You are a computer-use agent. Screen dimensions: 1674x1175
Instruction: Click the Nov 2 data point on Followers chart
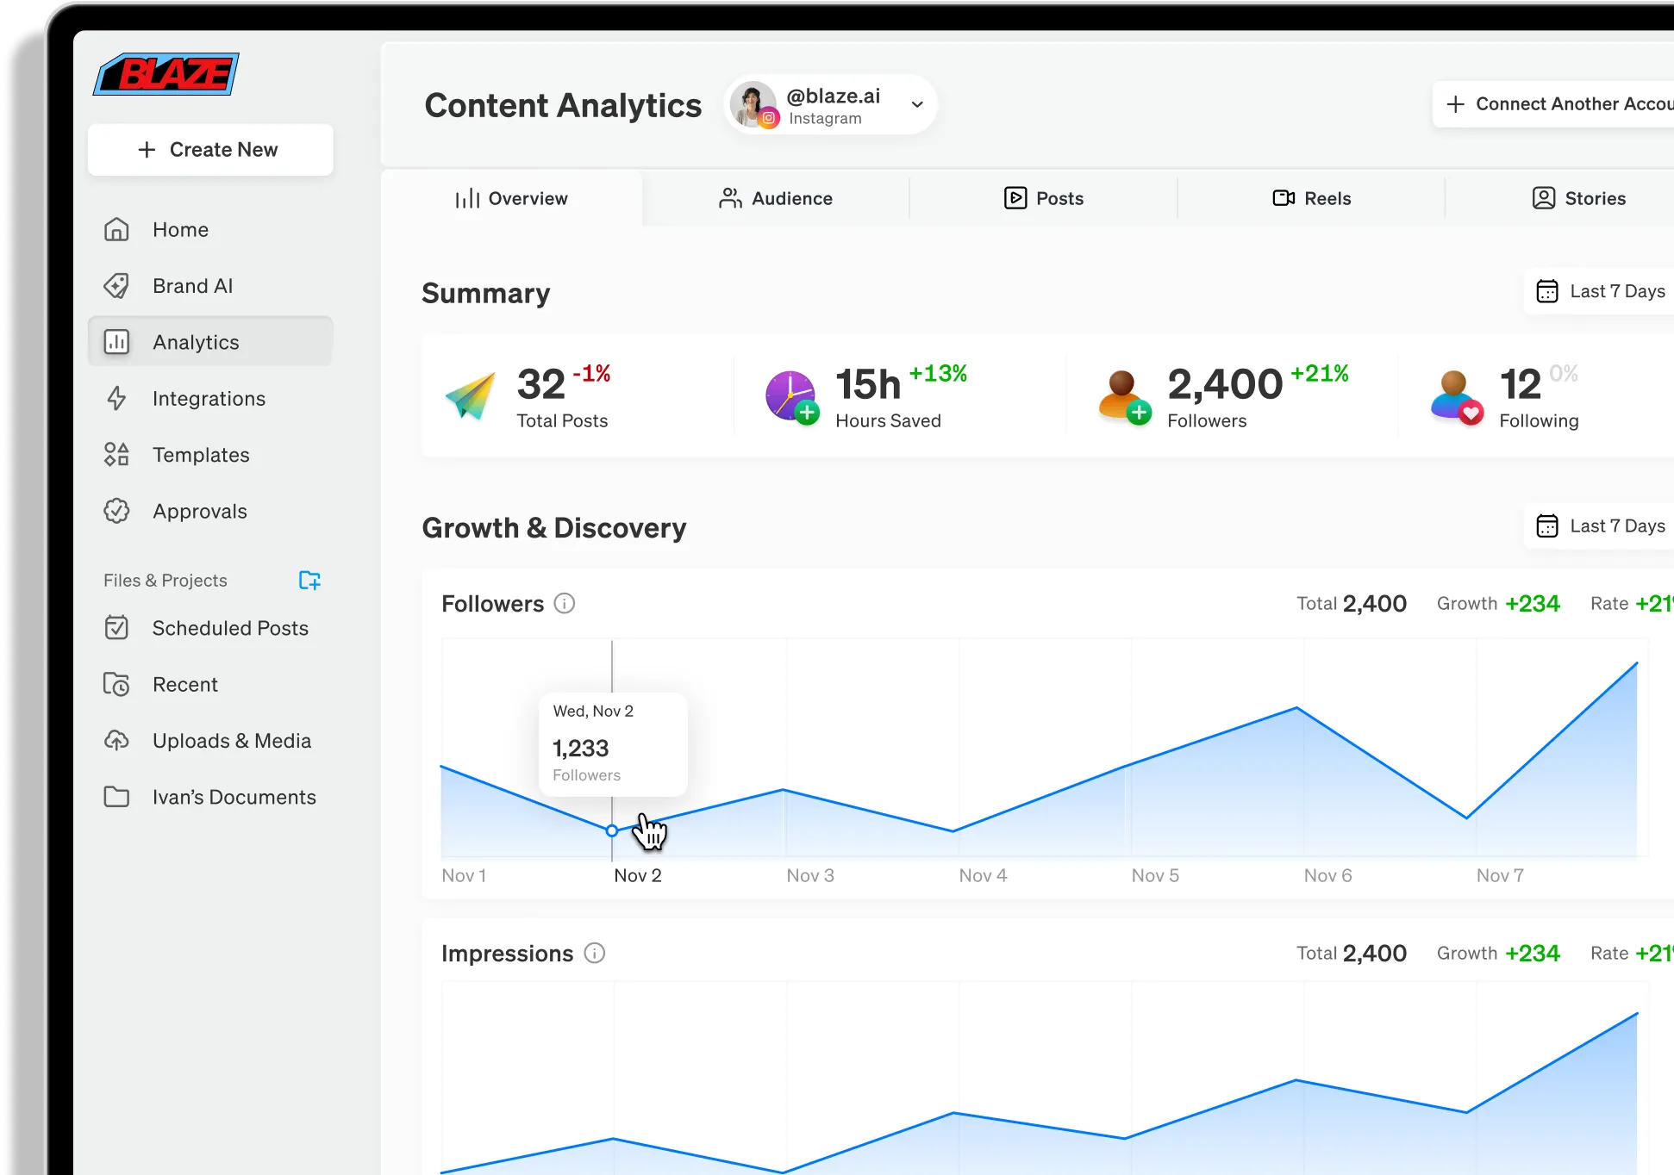(612, 831)
